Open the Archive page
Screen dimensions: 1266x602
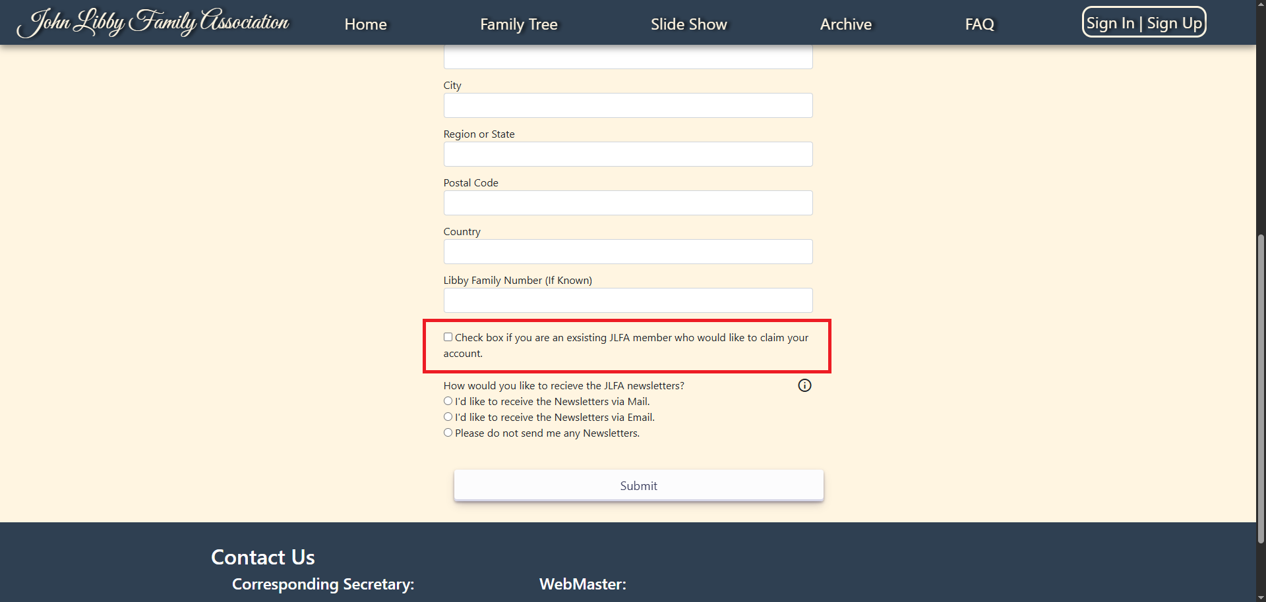point(846,24)
